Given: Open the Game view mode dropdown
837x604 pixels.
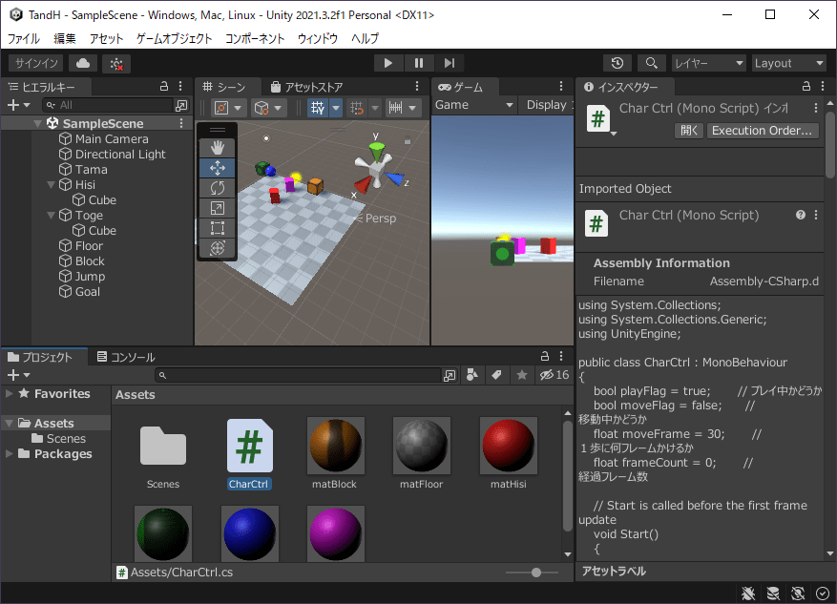Looking at the screenshot, I should pyautogui.click(x=474, y=105).
